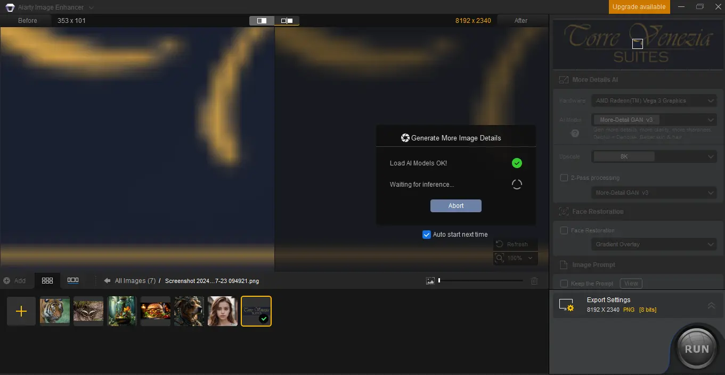Open the 2-Pass More-Detail GAN v3 dropdown
Screen dimensions: 725x375
pyautogui.click(x=654, y=193)
